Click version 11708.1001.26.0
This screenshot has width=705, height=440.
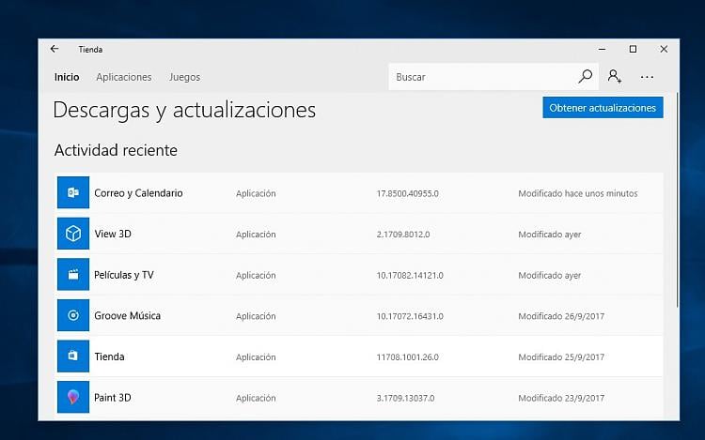coord(408,357)
